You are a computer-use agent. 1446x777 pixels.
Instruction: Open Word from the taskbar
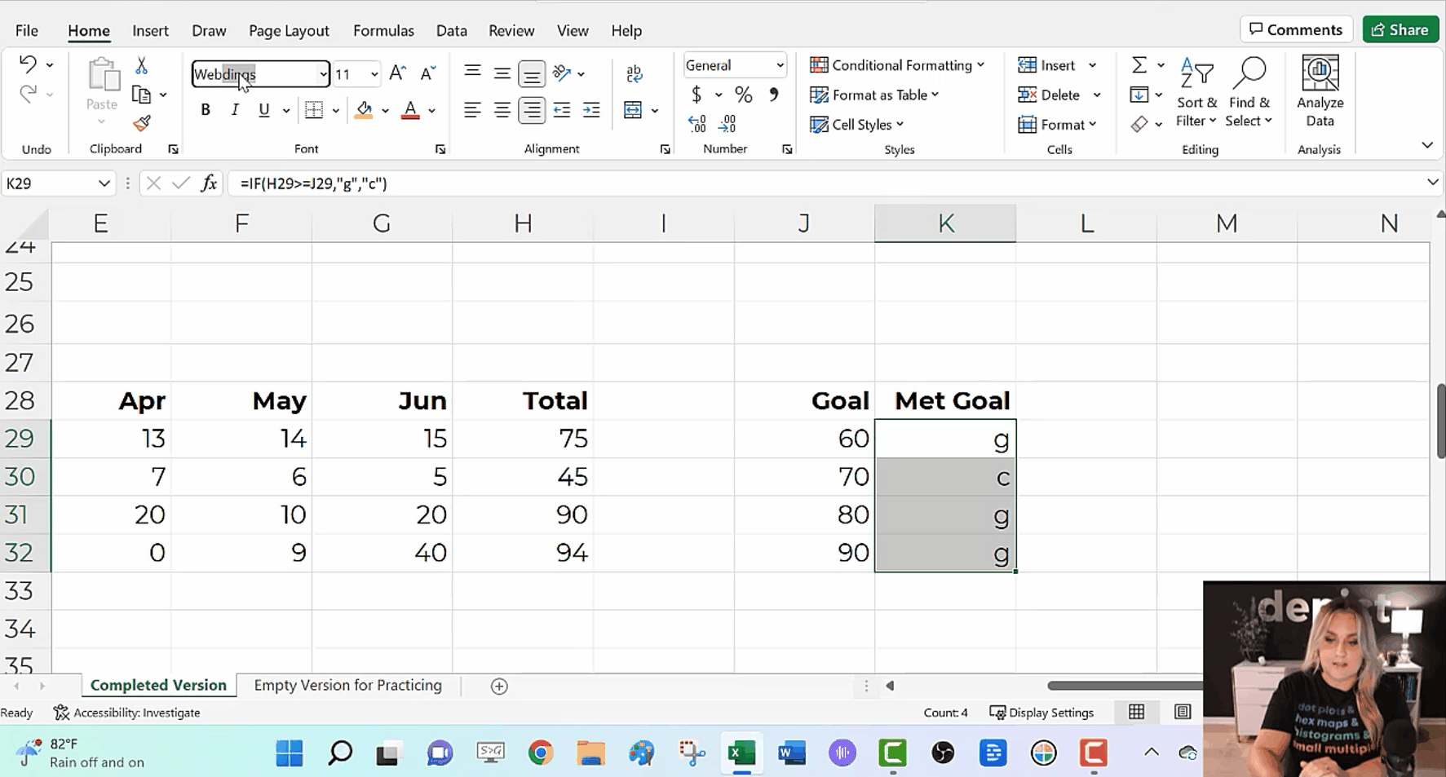pyautogui.click(x=792, y=753)
